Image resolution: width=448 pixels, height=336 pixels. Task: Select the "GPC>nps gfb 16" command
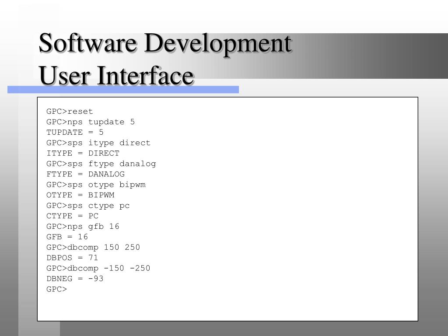point(83,227)
